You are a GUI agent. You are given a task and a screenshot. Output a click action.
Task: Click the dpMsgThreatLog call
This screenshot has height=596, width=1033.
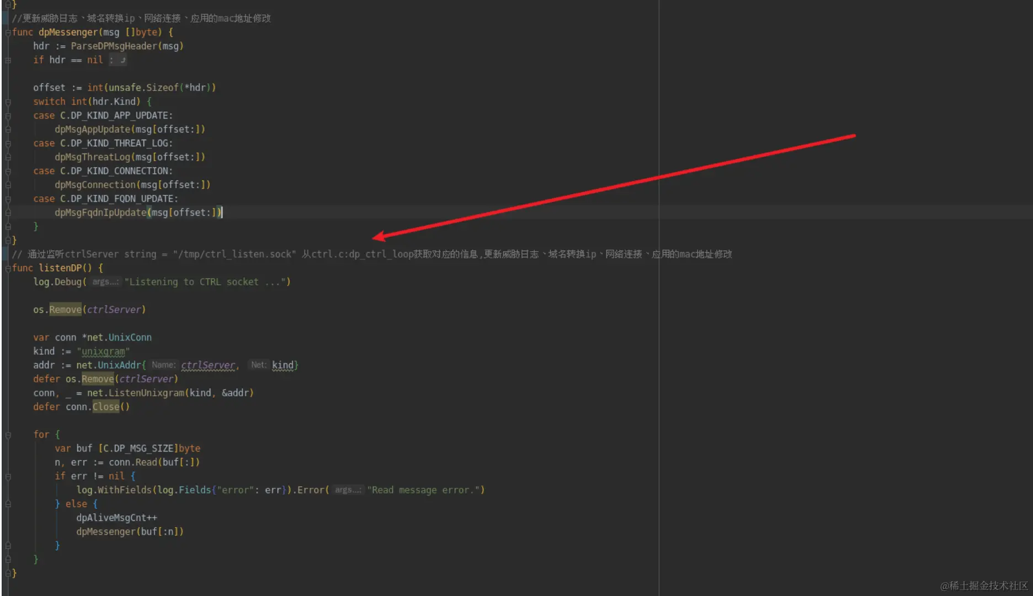[92, 157]
